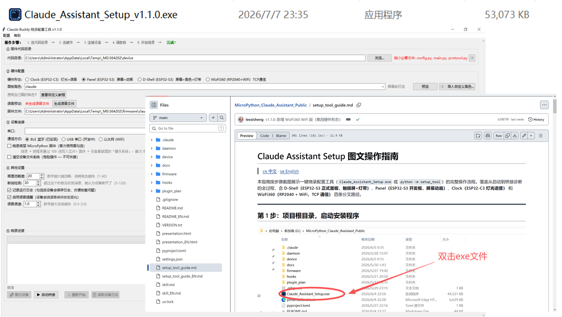Expand the plugin_plan folder chevron
Viewport: 562px width, 317px height.
pyautogui.click(x=152, y=191)
